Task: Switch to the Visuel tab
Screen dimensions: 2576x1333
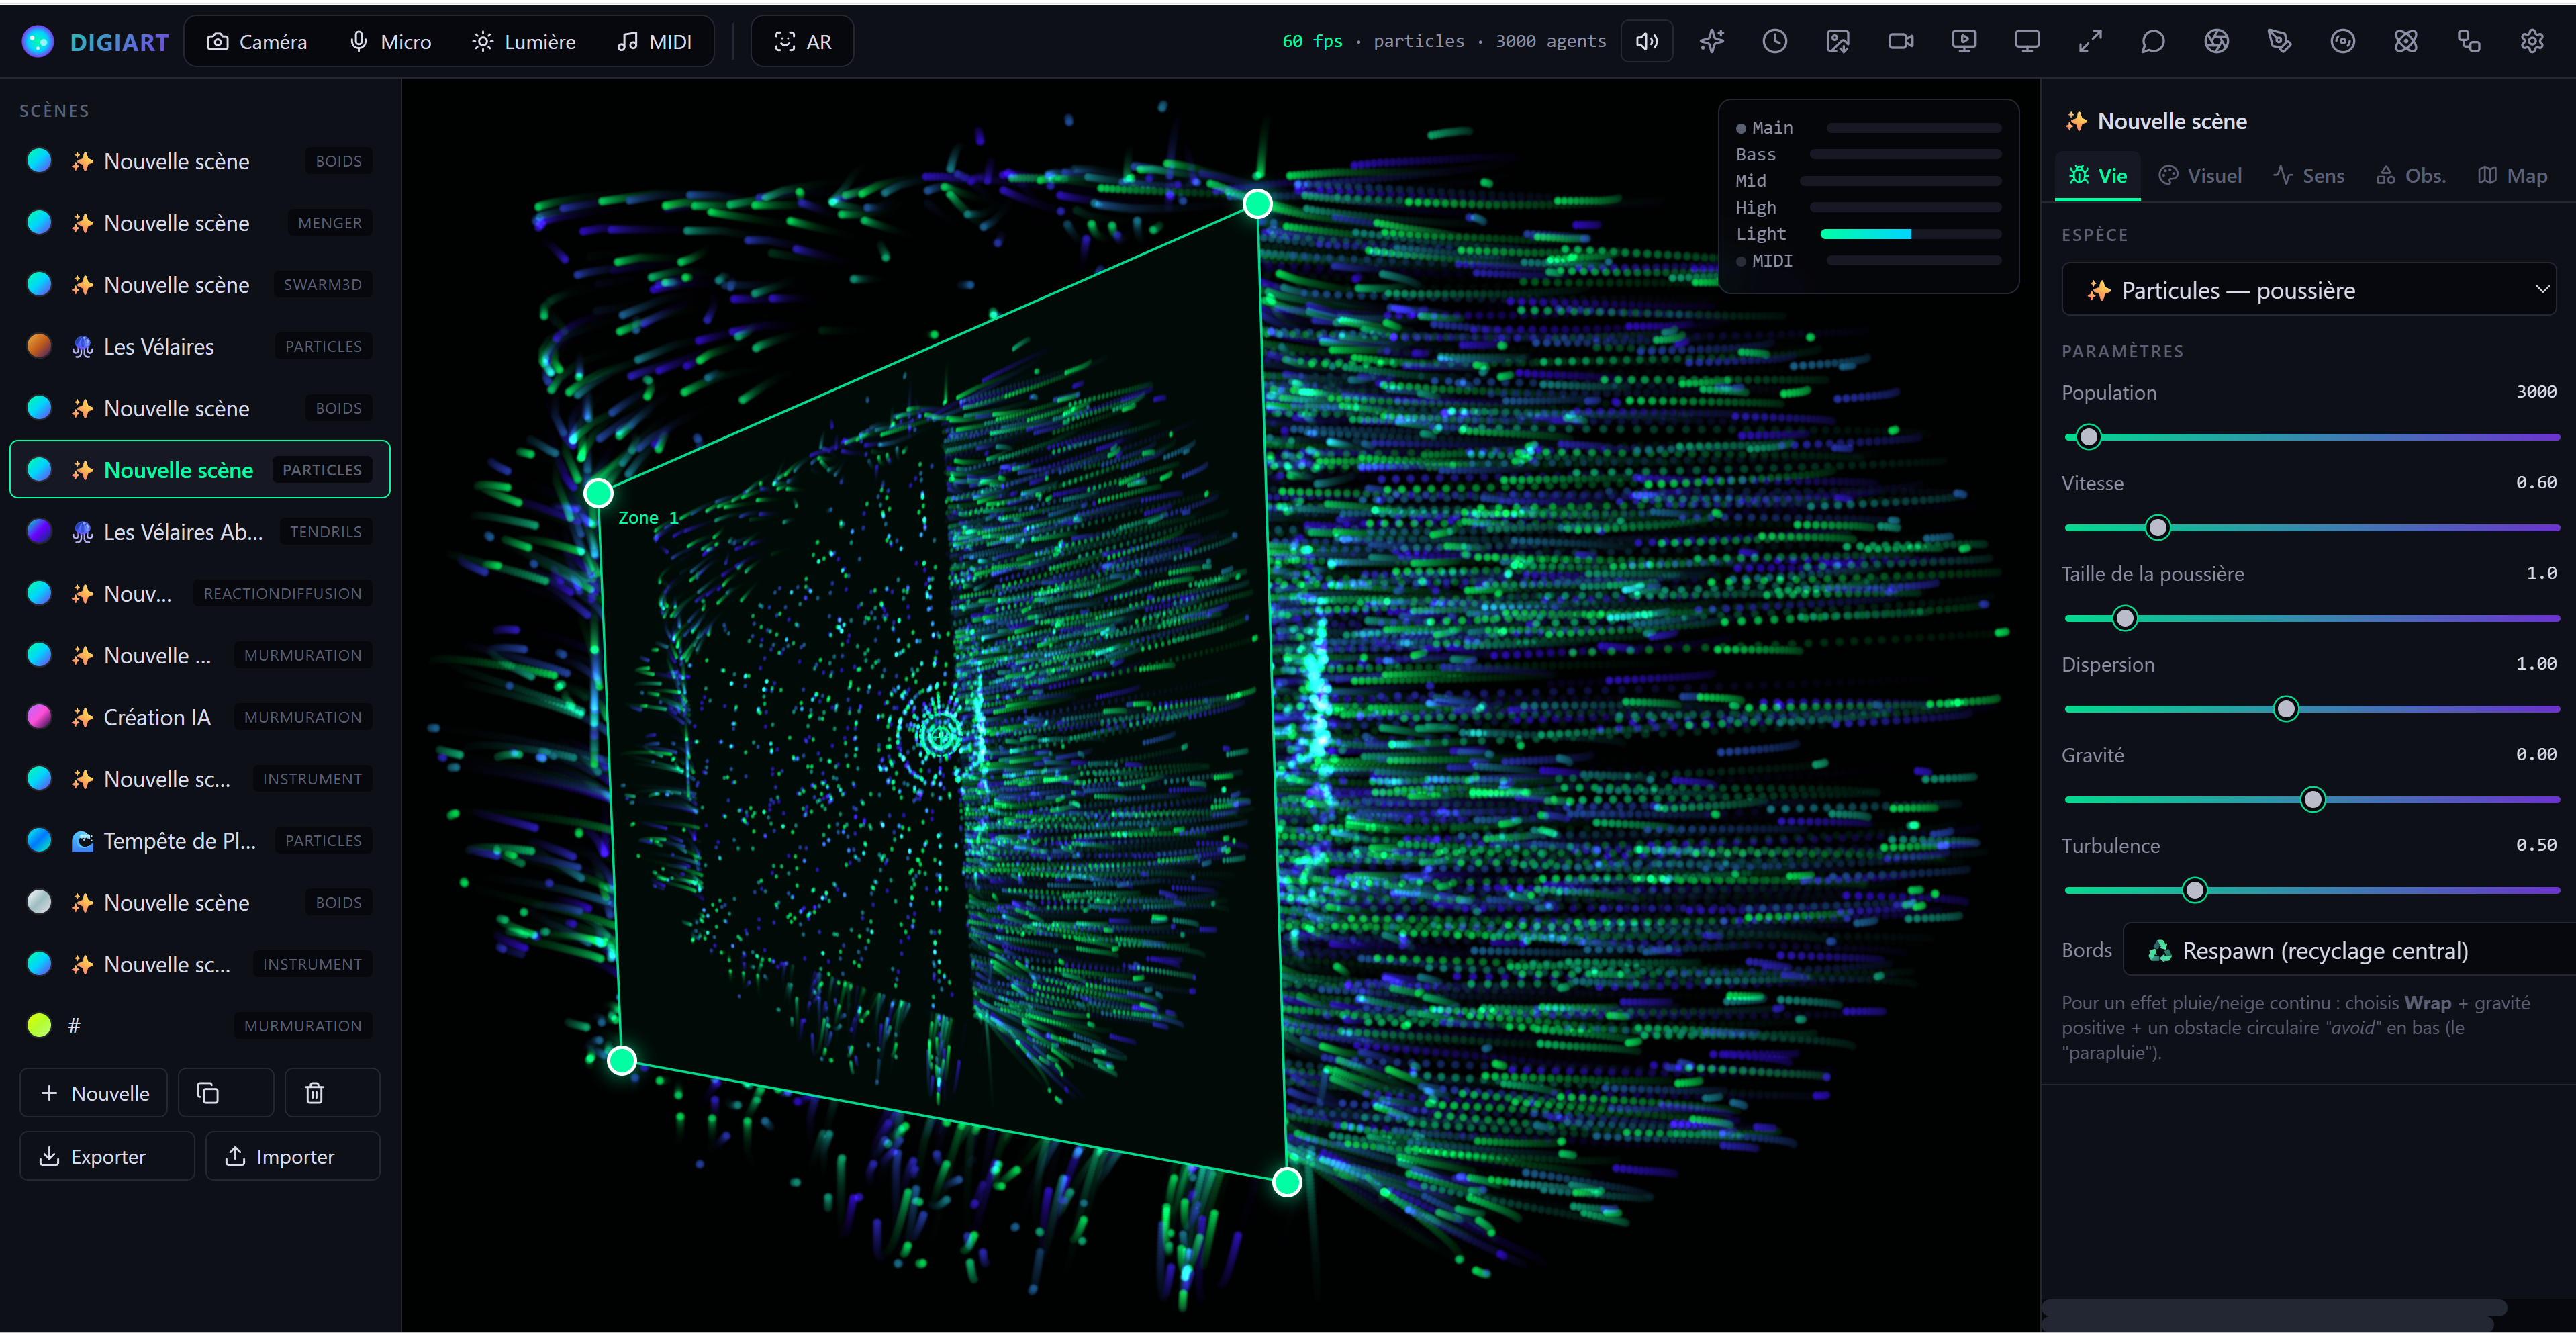Action: coord(2200,176)
